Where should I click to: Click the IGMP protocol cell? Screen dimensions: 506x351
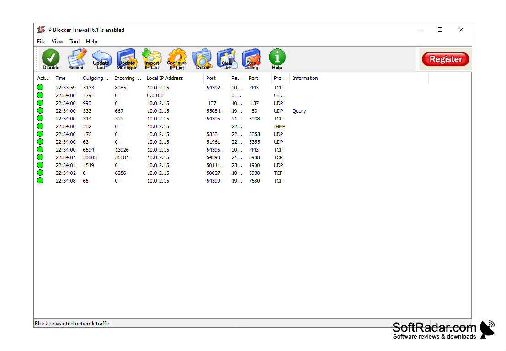(x=279, y=126)
